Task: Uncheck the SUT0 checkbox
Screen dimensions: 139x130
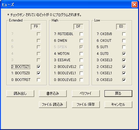Action: [x=124, y=54]
